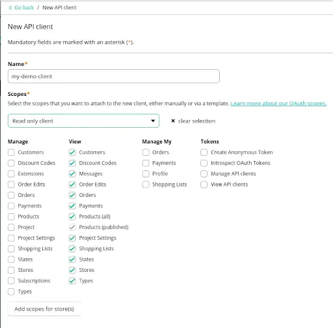
Task: Click the New API client page title
Action: 31,27
